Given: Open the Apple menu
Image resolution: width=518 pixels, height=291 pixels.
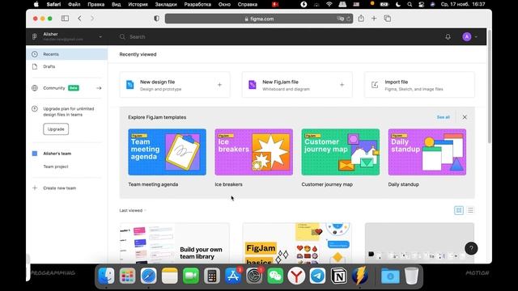Looking at the screenshot, I should [x=36, y=4].
